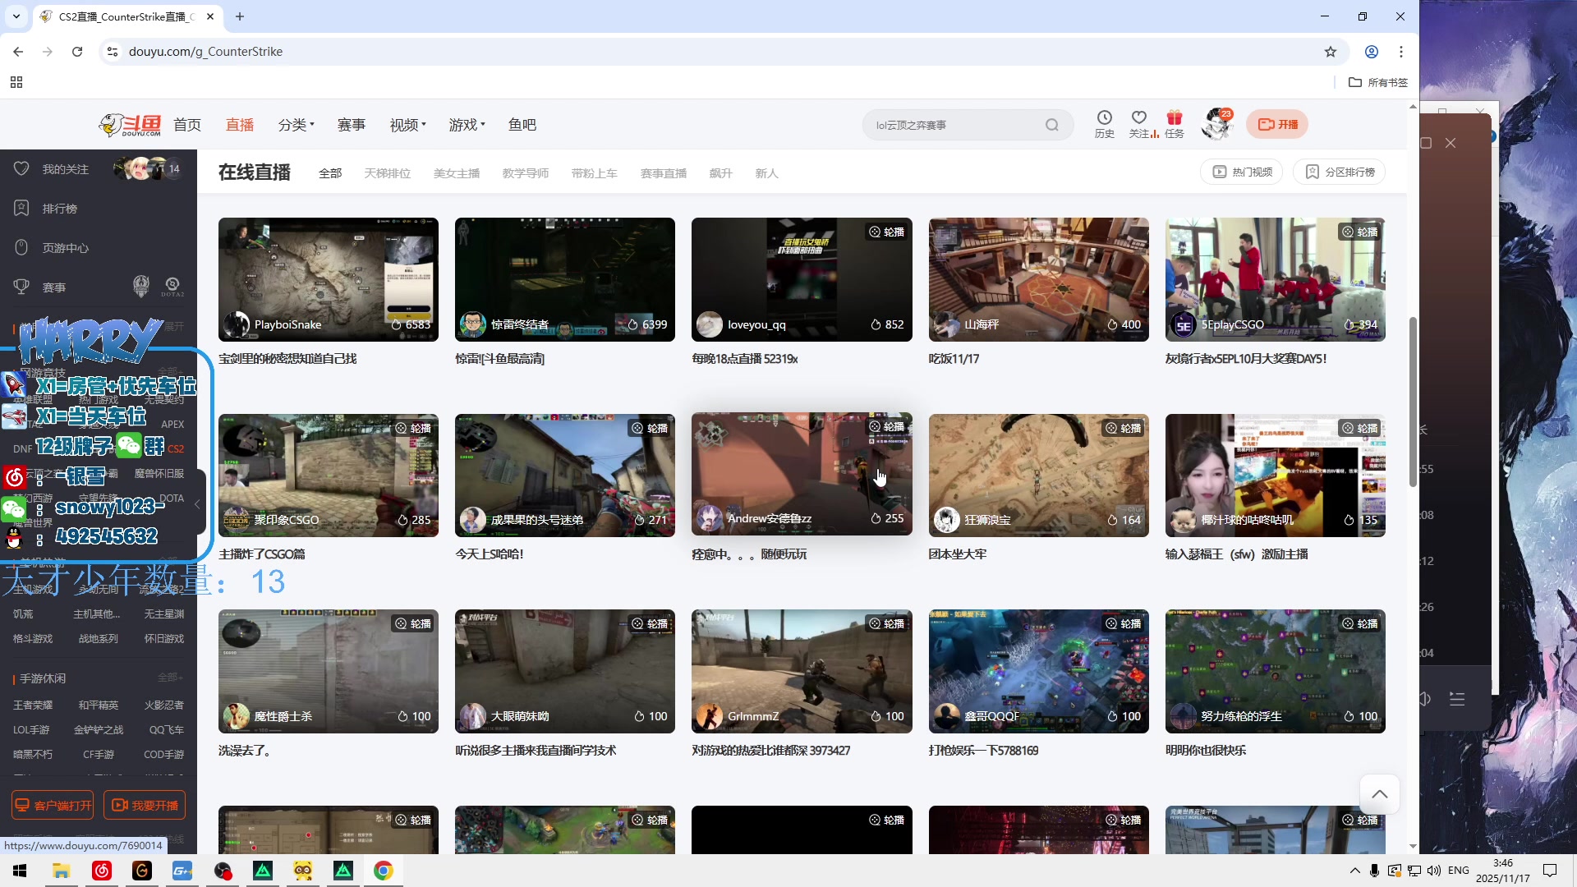Click the page vertical scrollbar thumb

coord(1413,402)
